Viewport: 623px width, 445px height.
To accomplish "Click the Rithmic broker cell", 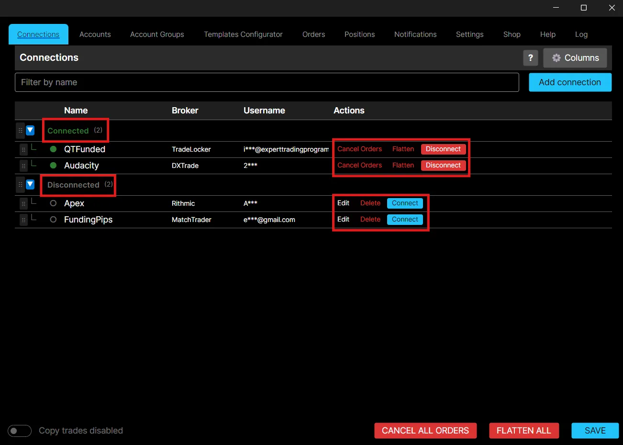I will pos(183,203).
